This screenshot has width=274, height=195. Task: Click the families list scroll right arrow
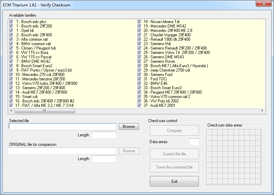click(x=262, y=111)
